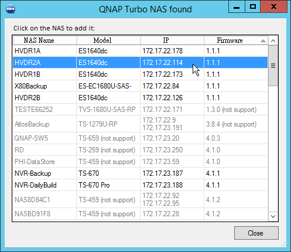
Task: Sort by the Model column header
Action: coord(108,40)
